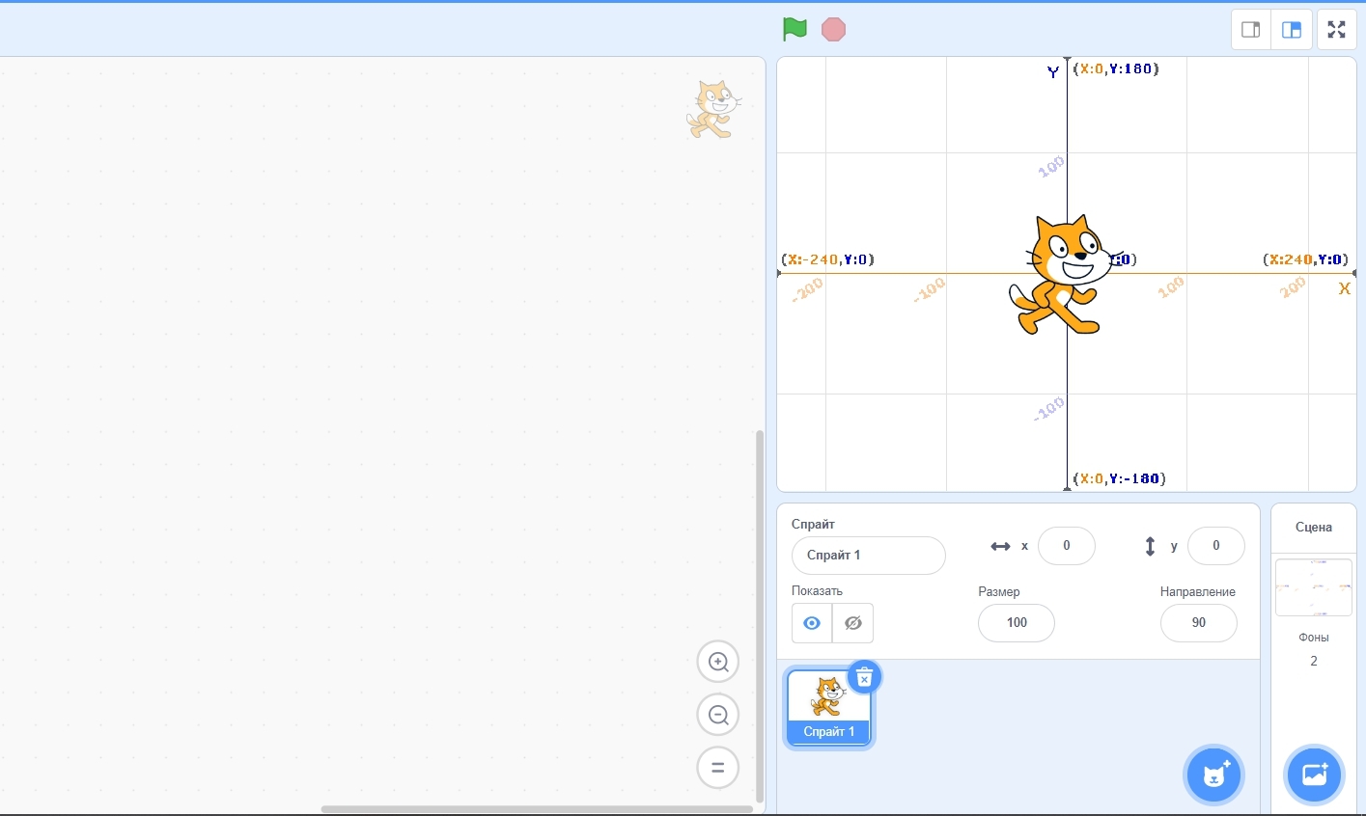
Task: Select the stage backdrop thumbnail under Сцена
Action: (x=1314, y=587)
